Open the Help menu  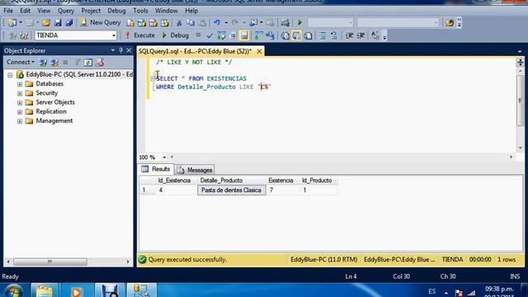[191, 11]
